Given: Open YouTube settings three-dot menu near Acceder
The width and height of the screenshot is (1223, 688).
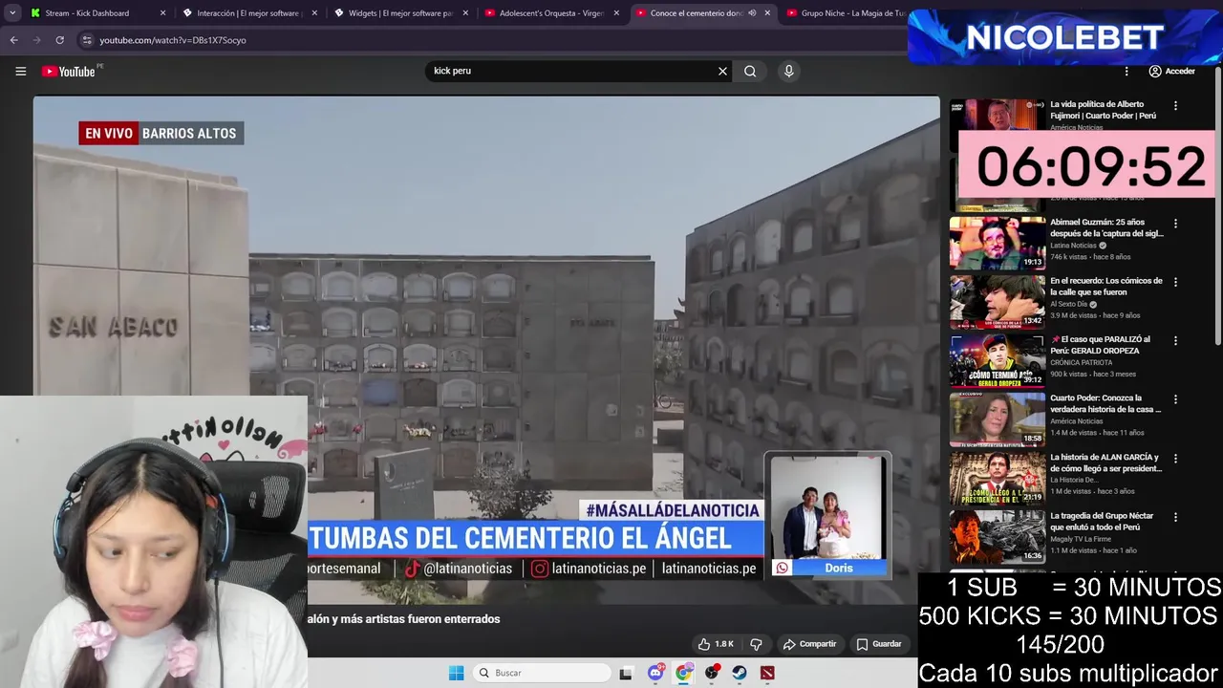Looking at the screenshot, I should 1126,71.
